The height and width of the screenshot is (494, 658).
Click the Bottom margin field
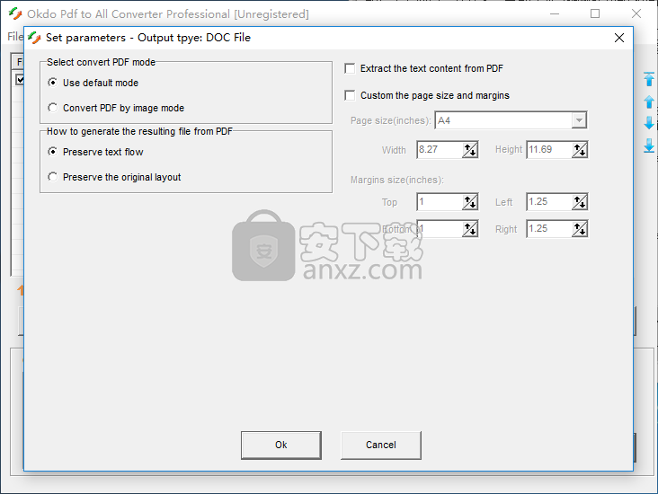[x=440, y=229]
